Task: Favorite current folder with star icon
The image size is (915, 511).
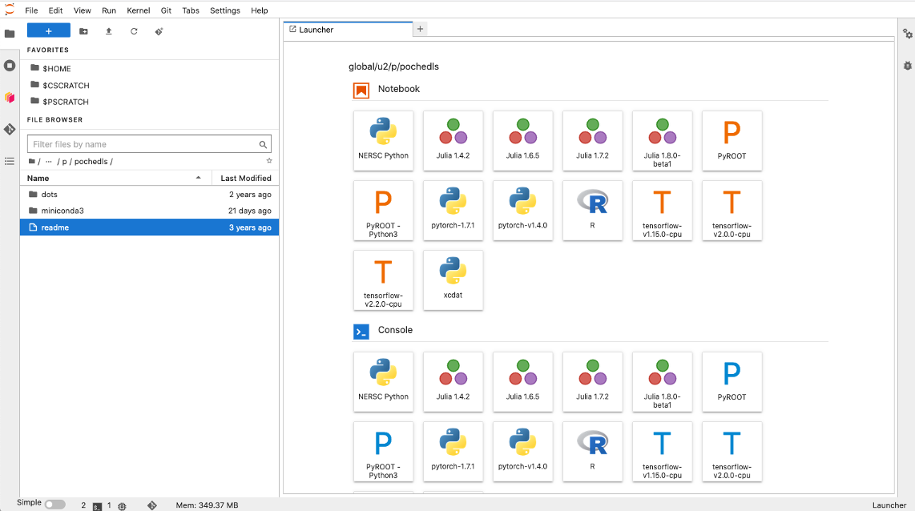Action: [269, 161]
